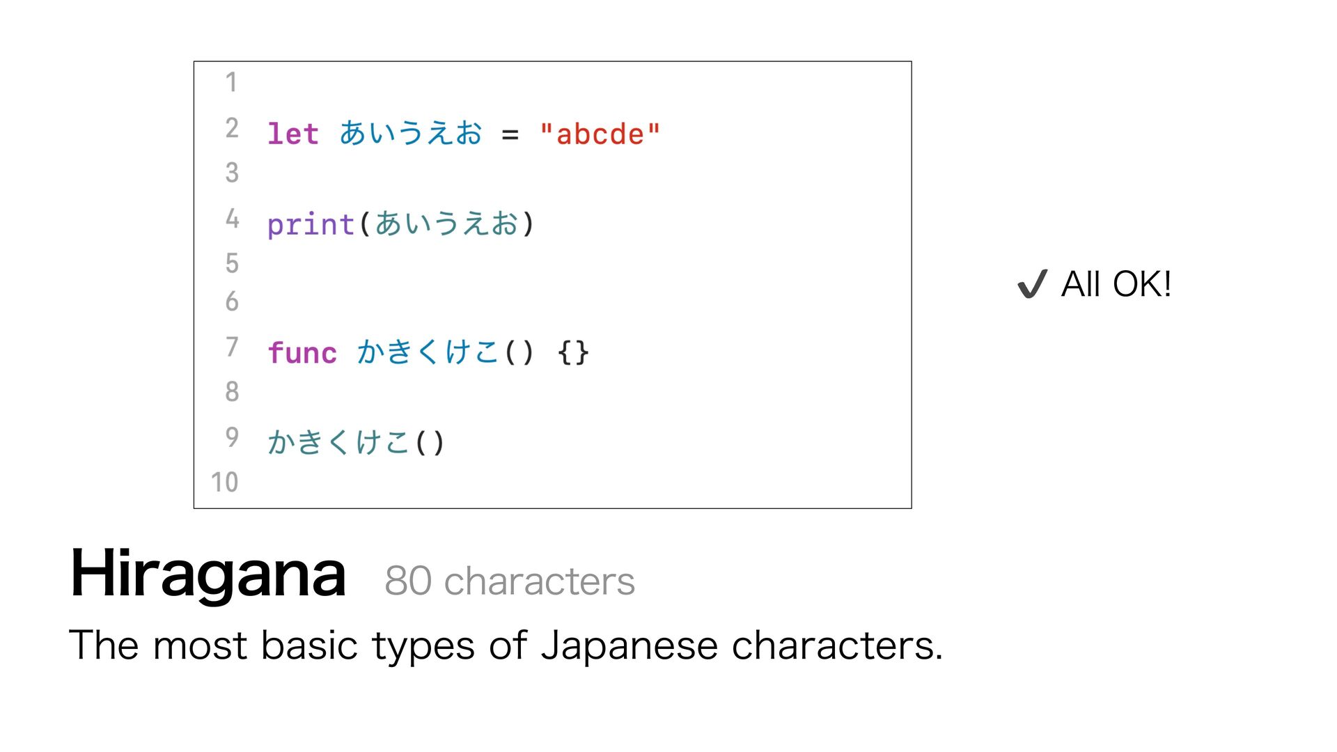
Task: Select the "abcde" string literal
Action: [600, 134]
